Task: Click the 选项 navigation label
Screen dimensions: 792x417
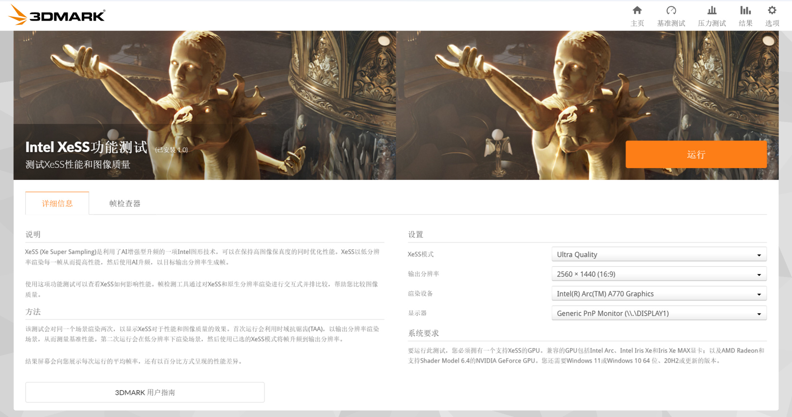Action: tap(772, 23)
